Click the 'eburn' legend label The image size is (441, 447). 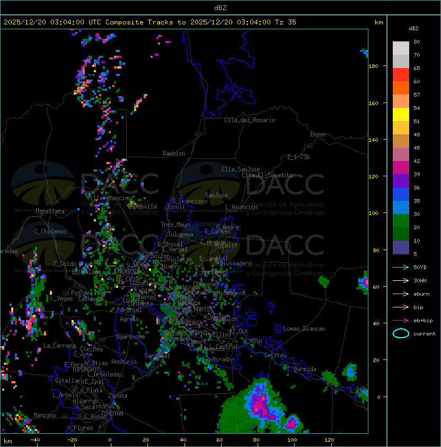421,294
